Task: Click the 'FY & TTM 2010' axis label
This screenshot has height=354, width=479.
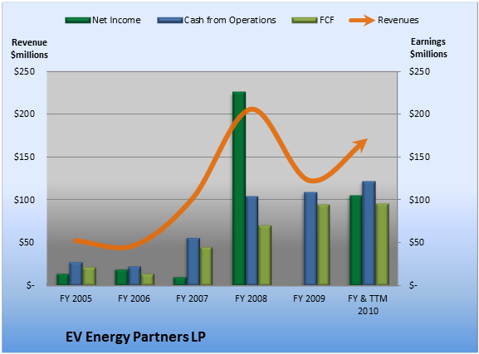Action: tap(368, 304)
